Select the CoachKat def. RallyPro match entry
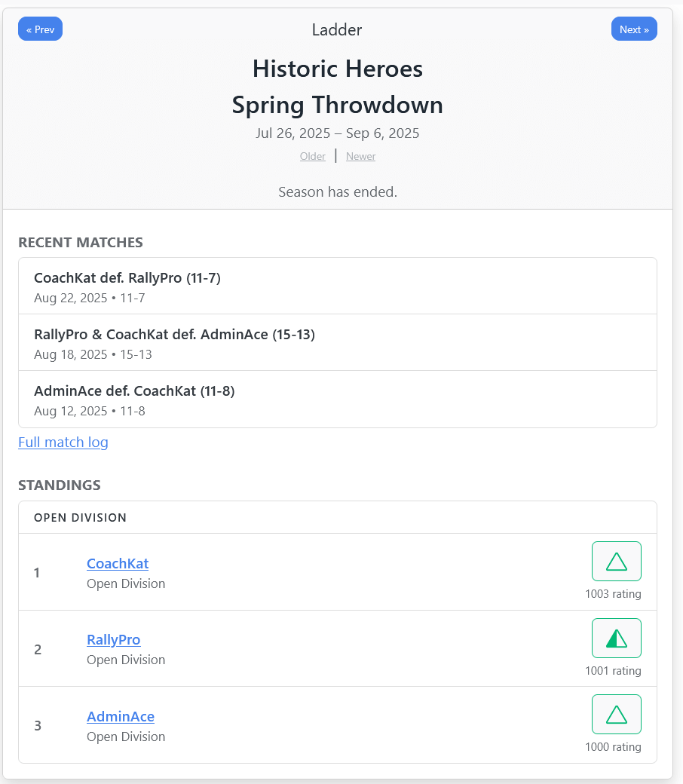683x784 pixels. click(337, 286)
